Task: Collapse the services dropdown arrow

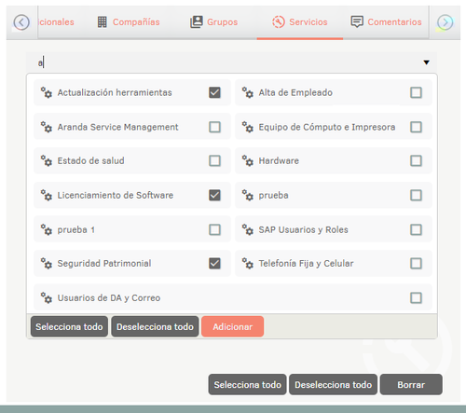Action: pos(427,62)
